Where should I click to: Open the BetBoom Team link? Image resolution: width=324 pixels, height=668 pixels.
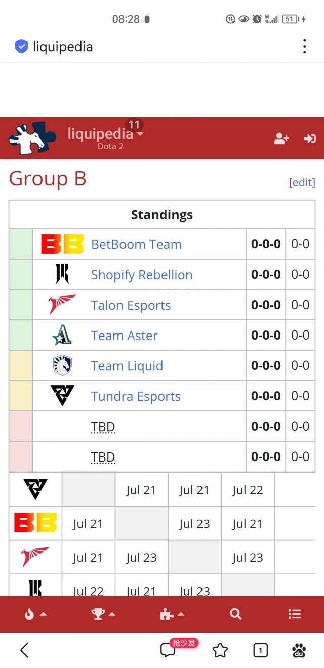pos(136,244)
